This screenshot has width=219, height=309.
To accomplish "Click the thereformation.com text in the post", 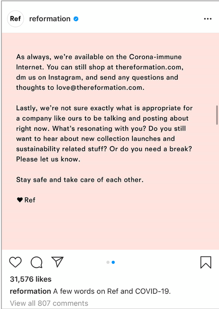I will [149, 67].
